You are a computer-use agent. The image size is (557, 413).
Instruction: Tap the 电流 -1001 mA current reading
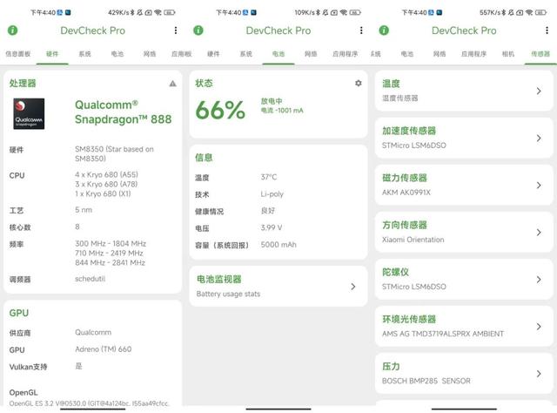pos(282,111)
